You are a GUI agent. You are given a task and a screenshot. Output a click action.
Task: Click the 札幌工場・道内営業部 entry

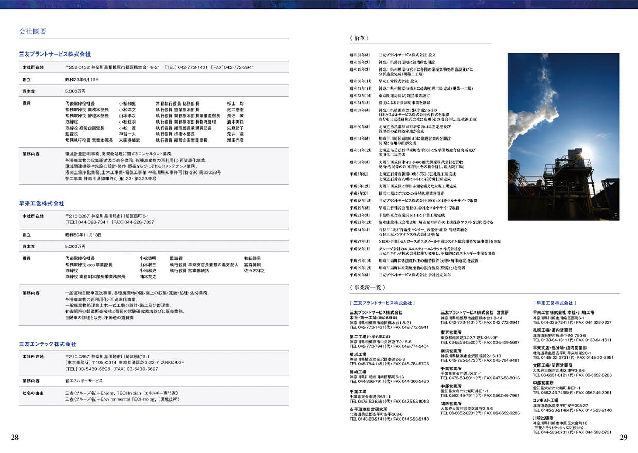click(x=553, y=329)
